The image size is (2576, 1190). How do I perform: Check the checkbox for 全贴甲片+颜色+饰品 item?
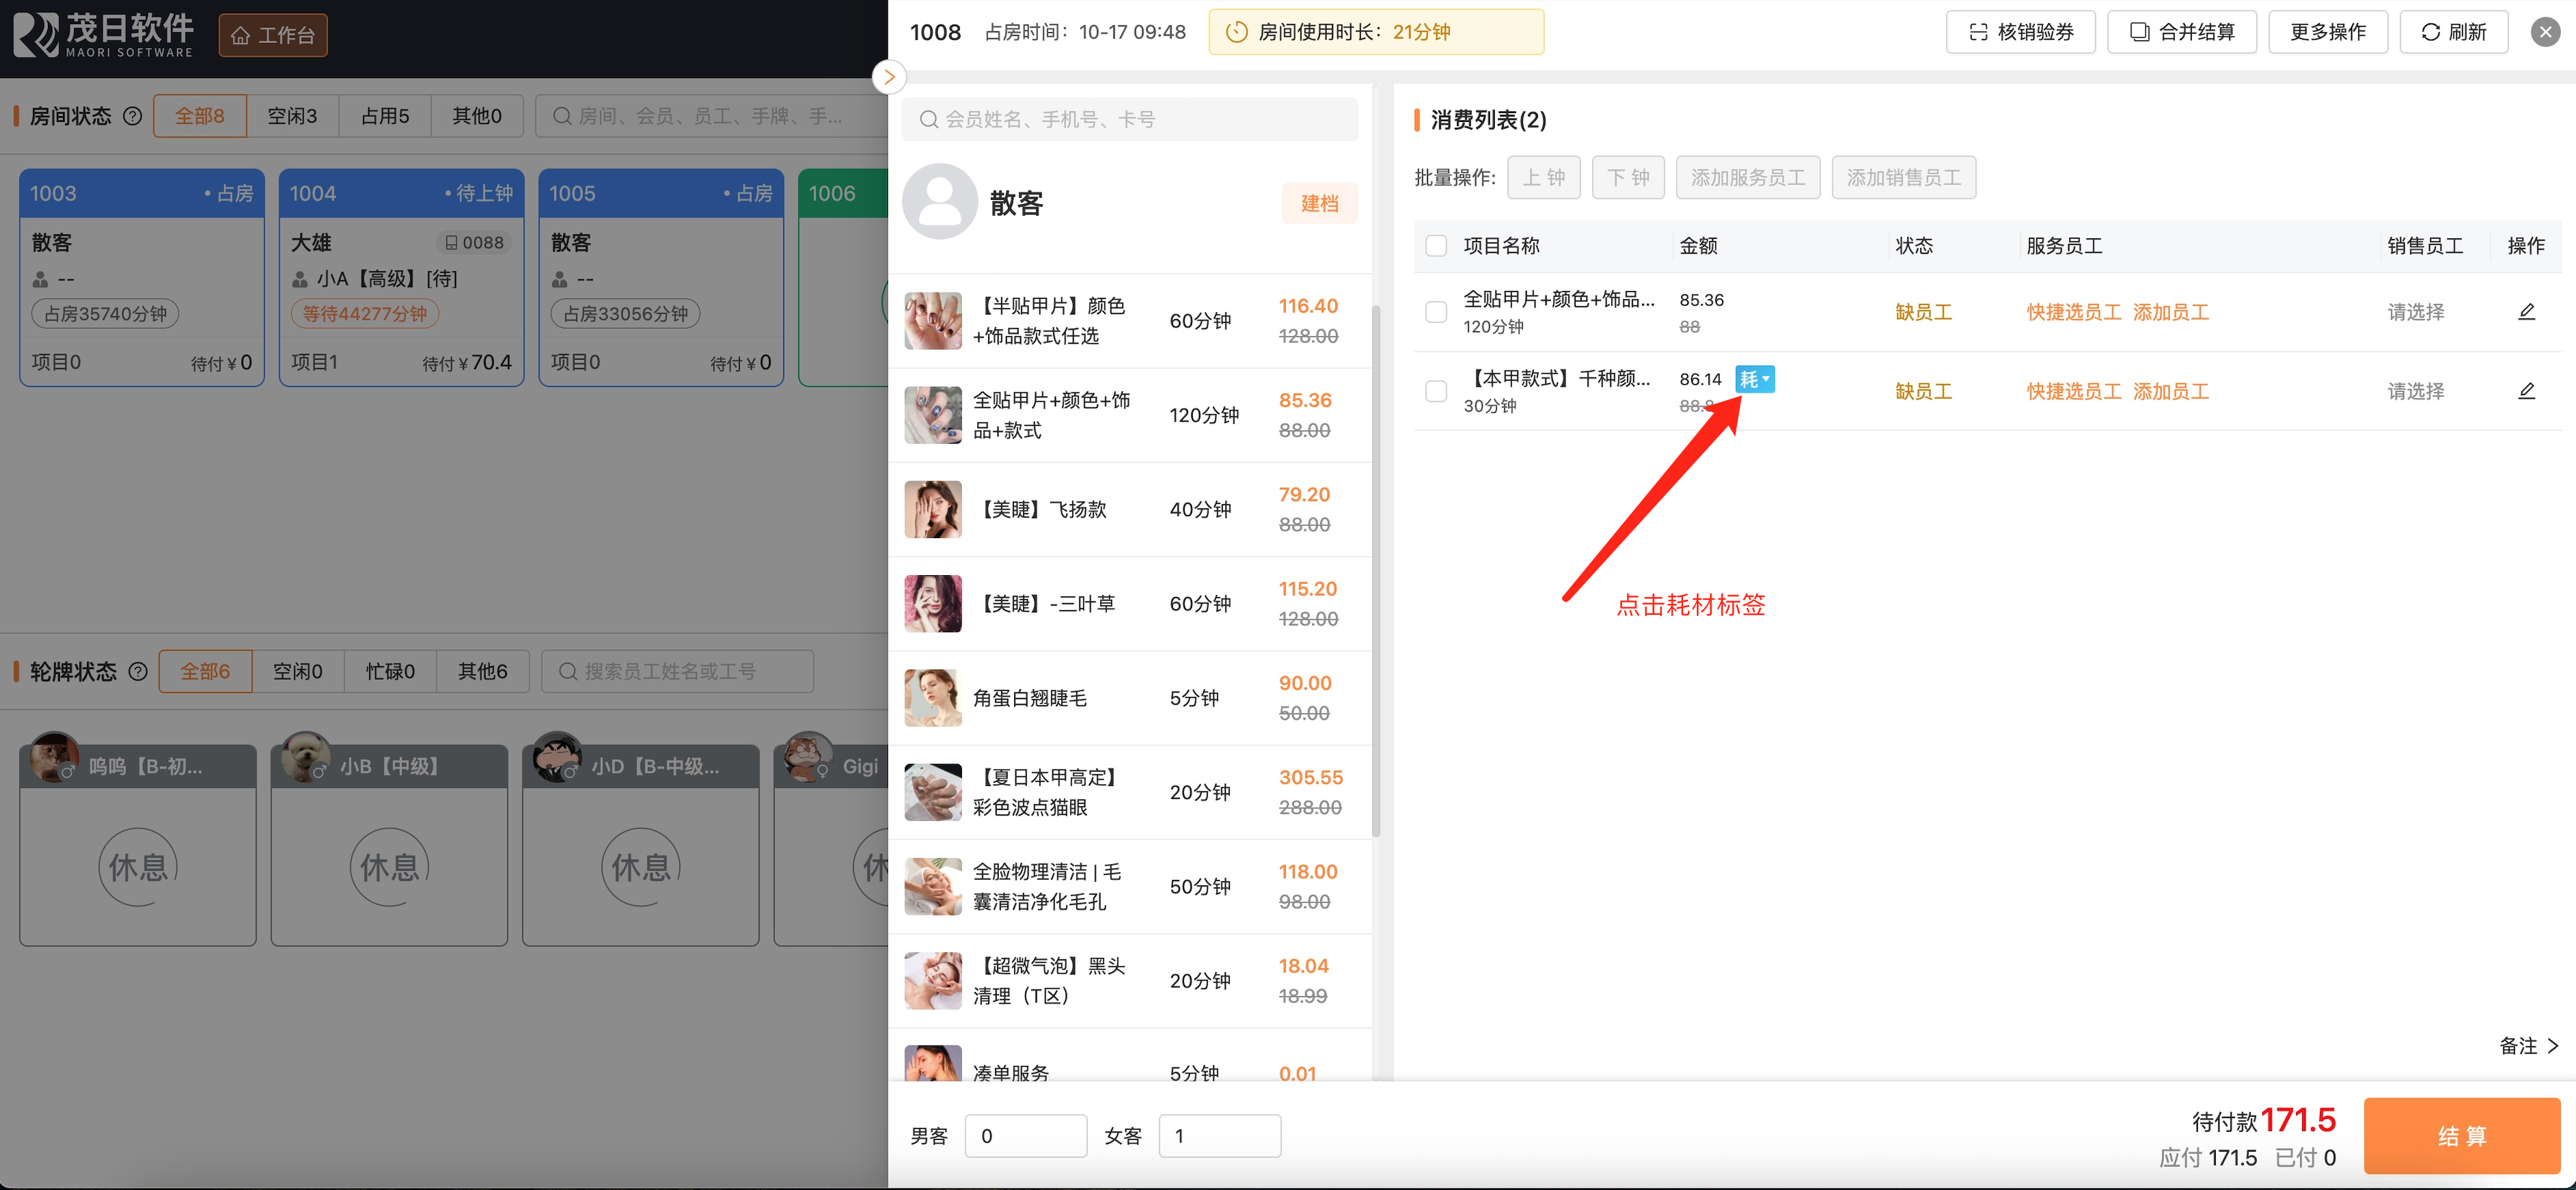pos(1436,312)
